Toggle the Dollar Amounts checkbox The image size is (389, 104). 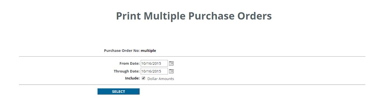(x=143, y=78)
